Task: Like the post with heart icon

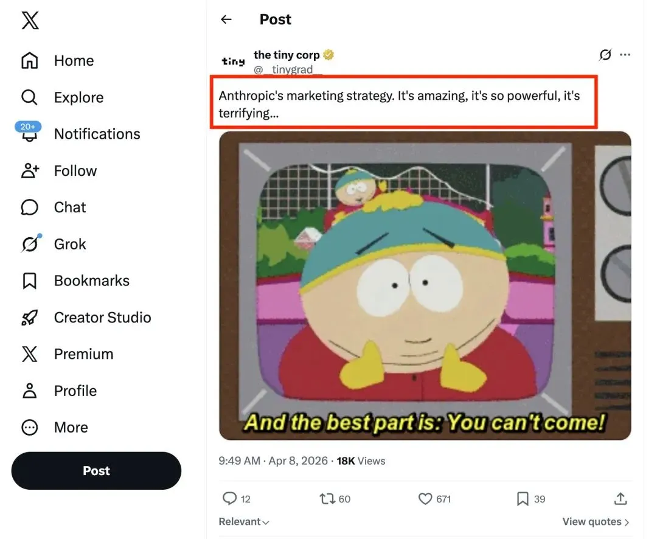Action: (425, 499)
